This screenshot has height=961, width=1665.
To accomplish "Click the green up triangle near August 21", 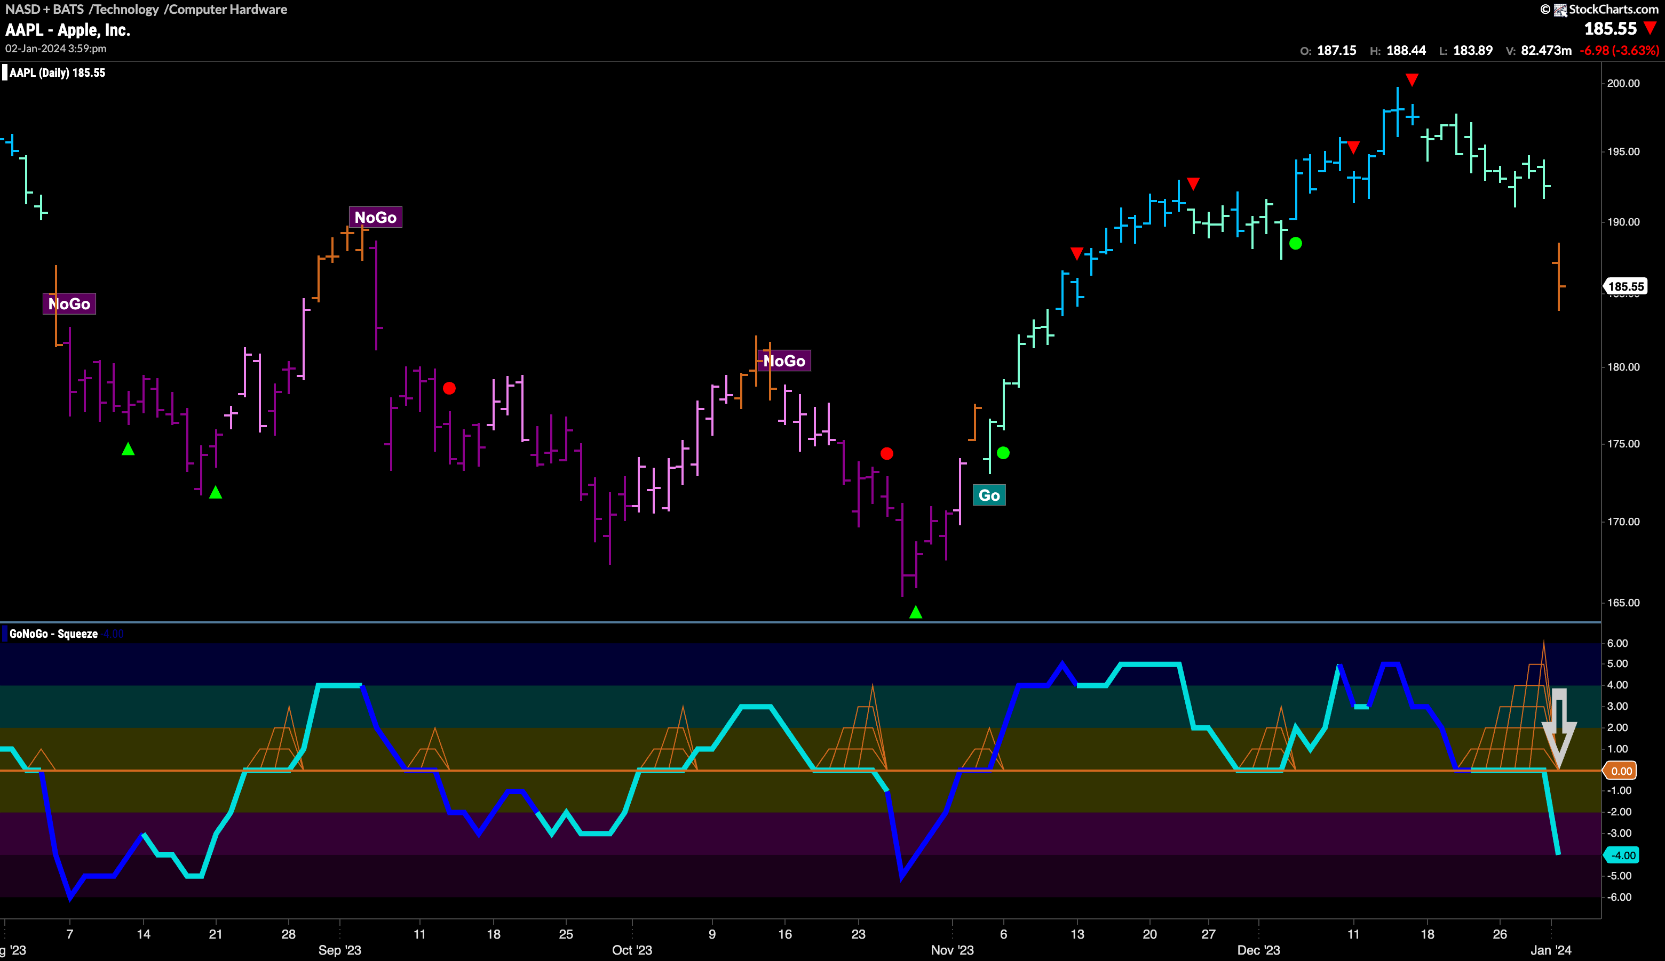I will tap(215, 492).
